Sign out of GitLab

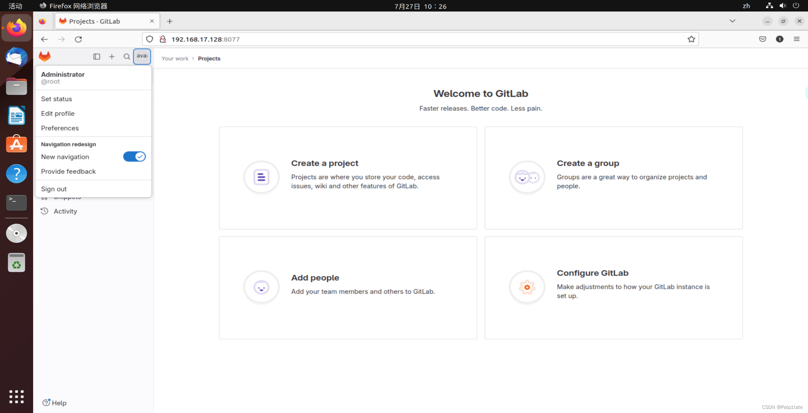tap(93, 189)
